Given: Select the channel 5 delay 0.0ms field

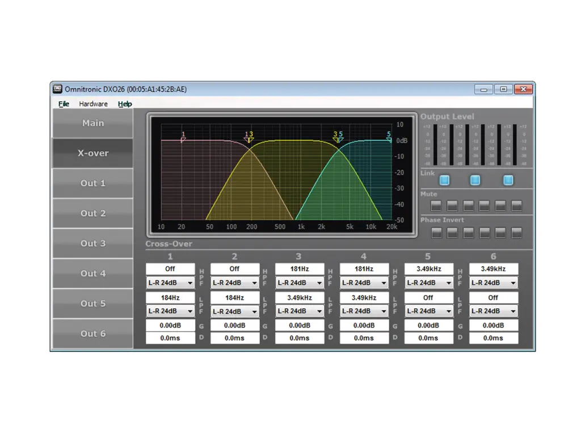Looking at the screenshot, I should pyautogui.click(x=429, y=338).
